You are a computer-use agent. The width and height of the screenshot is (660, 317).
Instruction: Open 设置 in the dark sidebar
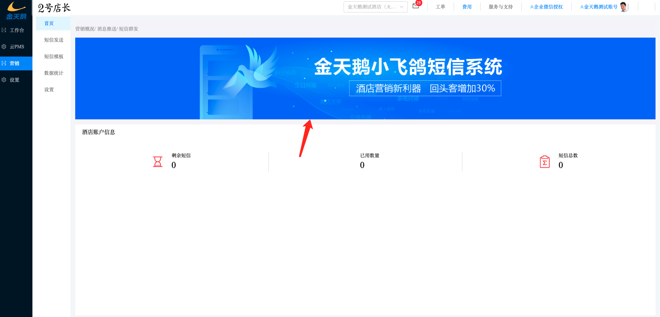click(x=16, y=80)
